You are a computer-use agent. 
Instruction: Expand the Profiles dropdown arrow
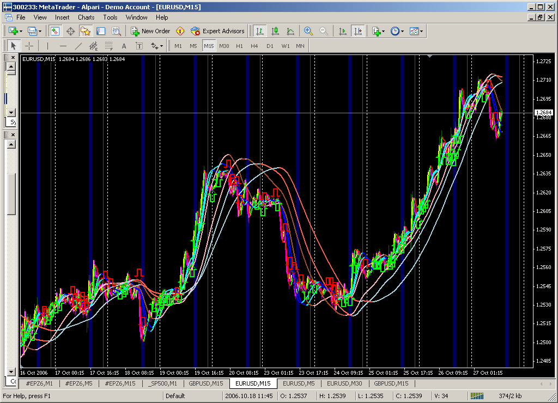pyautogui.click(x=40, y=31)
